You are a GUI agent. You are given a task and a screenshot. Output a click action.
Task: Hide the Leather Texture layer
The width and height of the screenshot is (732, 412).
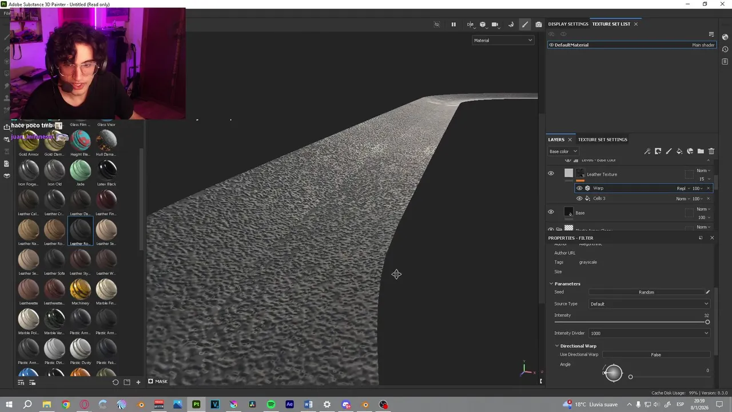coord(551,173)
